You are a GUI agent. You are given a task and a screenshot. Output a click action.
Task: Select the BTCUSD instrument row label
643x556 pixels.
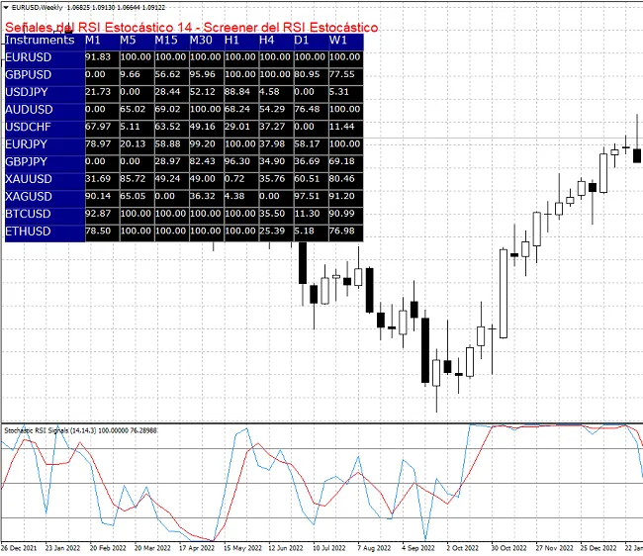point(28,214)
